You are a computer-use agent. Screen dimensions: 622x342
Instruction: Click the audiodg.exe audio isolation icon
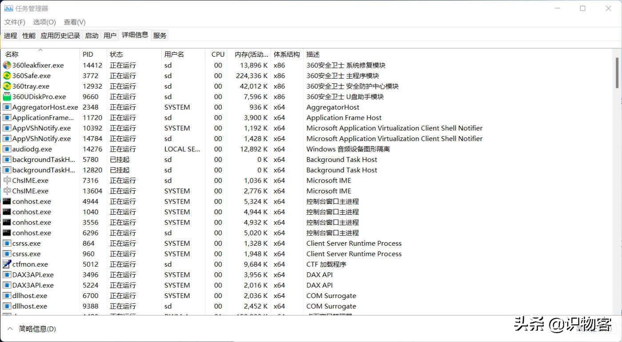(x=7, y=149)
